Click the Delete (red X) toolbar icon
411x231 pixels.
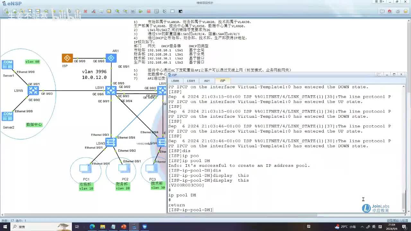pyautogui.click(x=85, y=11)
